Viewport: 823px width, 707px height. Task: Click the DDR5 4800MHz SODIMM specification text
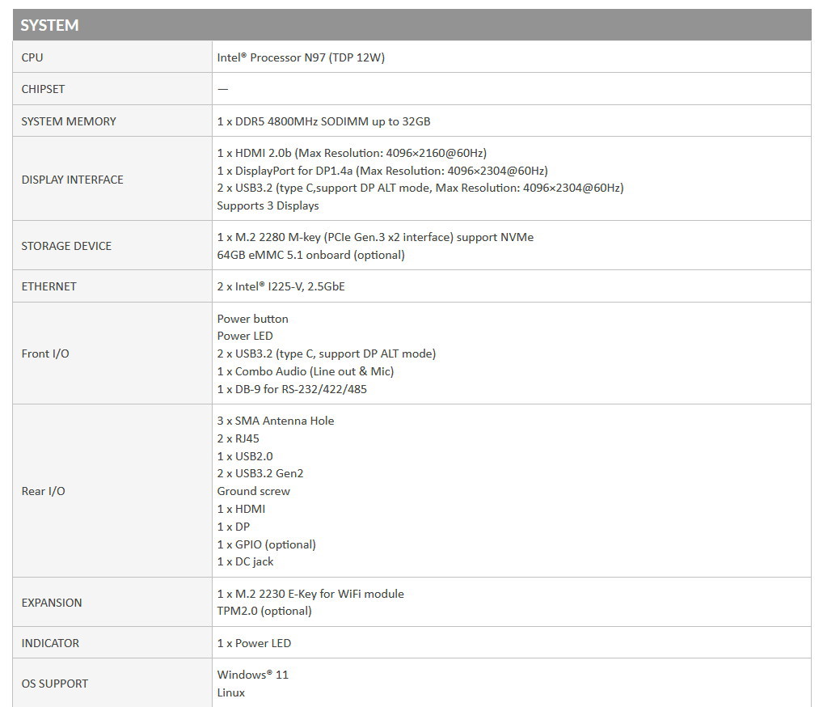323,121
